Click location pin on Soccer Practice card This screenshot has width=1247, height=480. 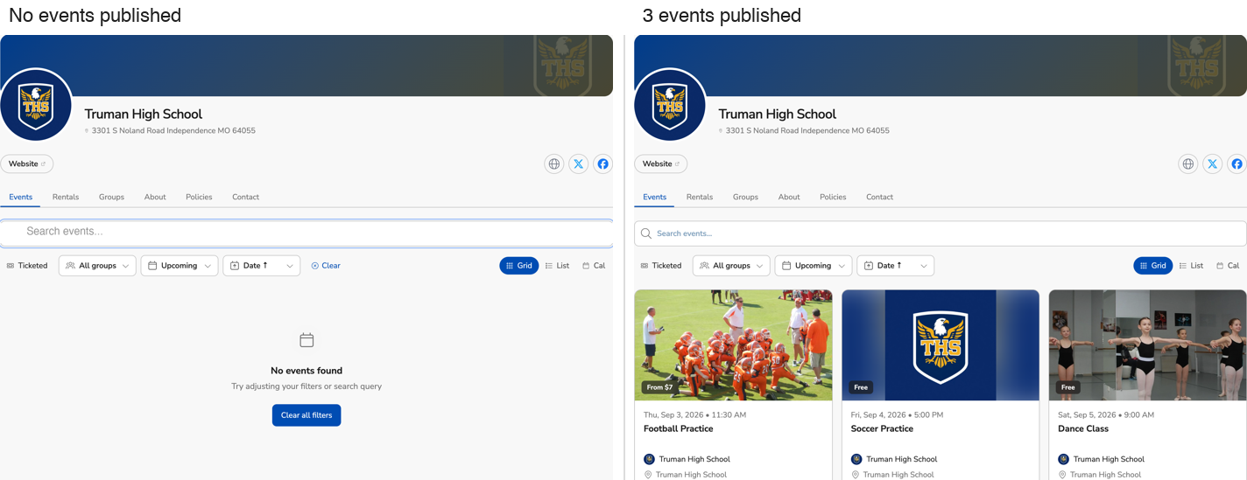pos(856,475)
